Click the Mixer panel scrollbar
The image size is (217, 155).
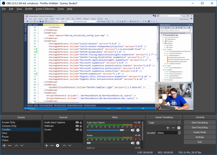coord(142,131)
